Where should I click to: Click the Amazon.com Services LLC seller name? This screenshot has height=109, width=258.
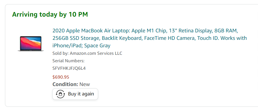96,53
